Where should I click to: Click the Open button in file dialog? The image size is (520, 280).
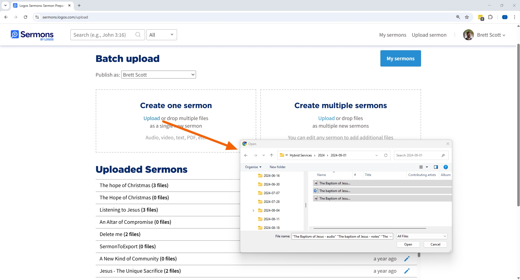(408, 244)
